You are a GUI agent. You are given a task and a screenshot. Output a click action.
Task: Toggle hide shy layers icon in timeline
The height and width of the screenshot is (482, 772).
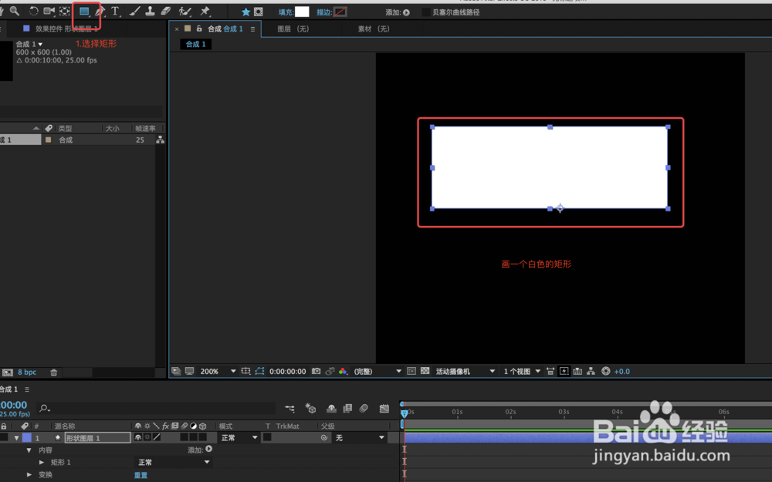331,408
